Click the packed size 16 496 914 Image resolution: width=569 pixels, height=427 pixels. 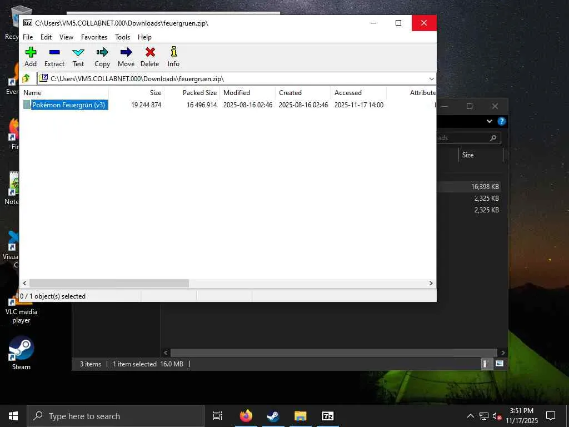click(201, 105)
